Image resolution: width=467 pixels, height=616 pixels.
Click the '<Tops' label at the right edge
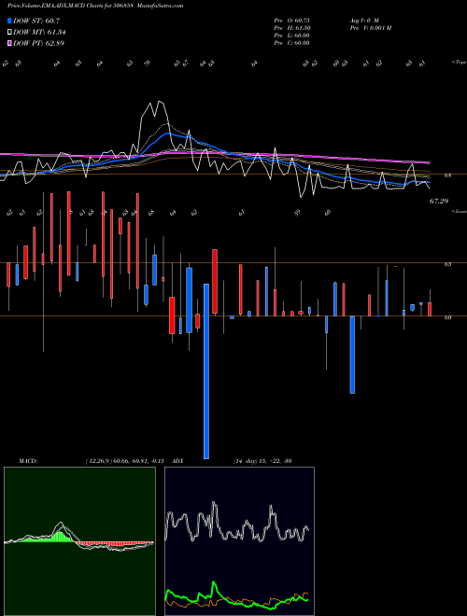(459, 63)
